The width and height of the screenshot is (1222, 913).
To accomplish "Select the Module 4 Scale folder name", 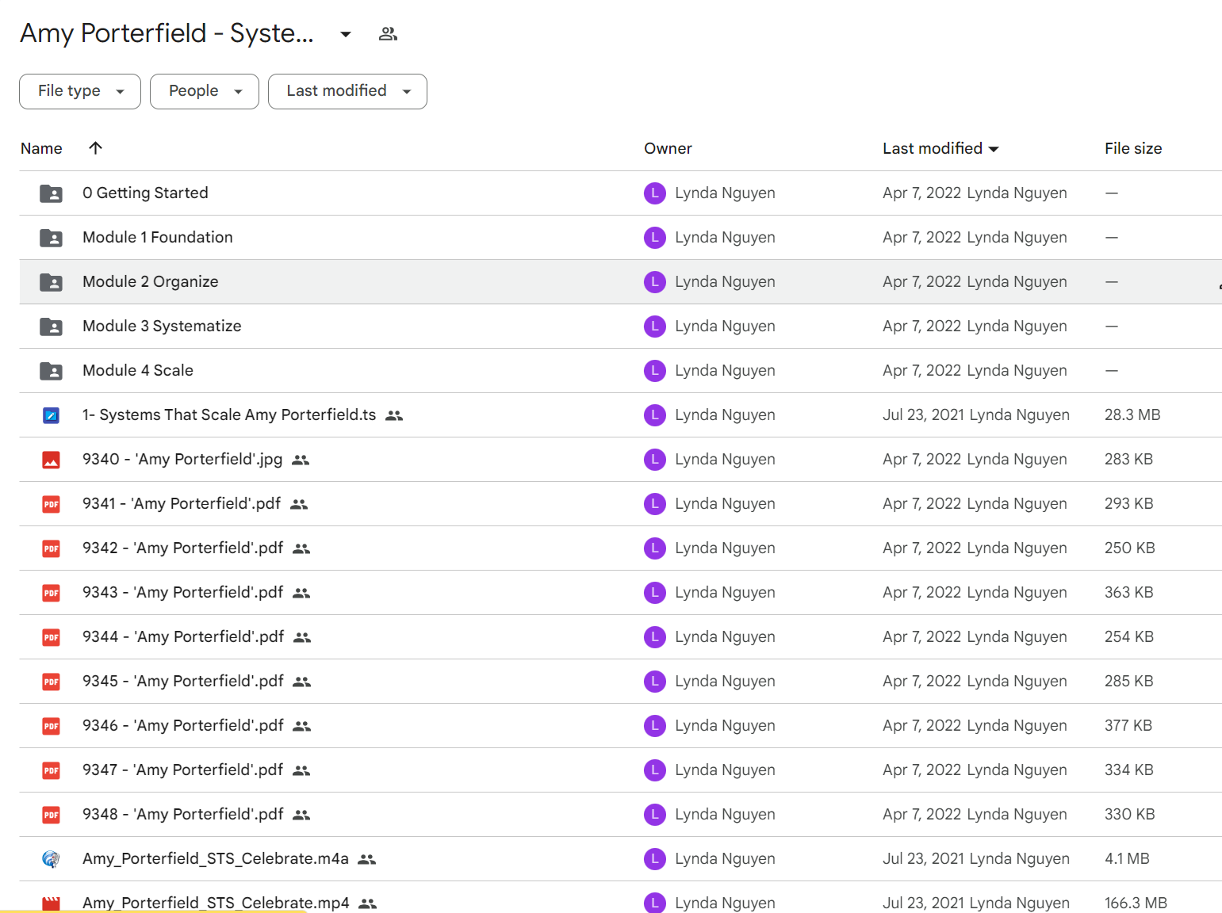I will click(138, 370).
